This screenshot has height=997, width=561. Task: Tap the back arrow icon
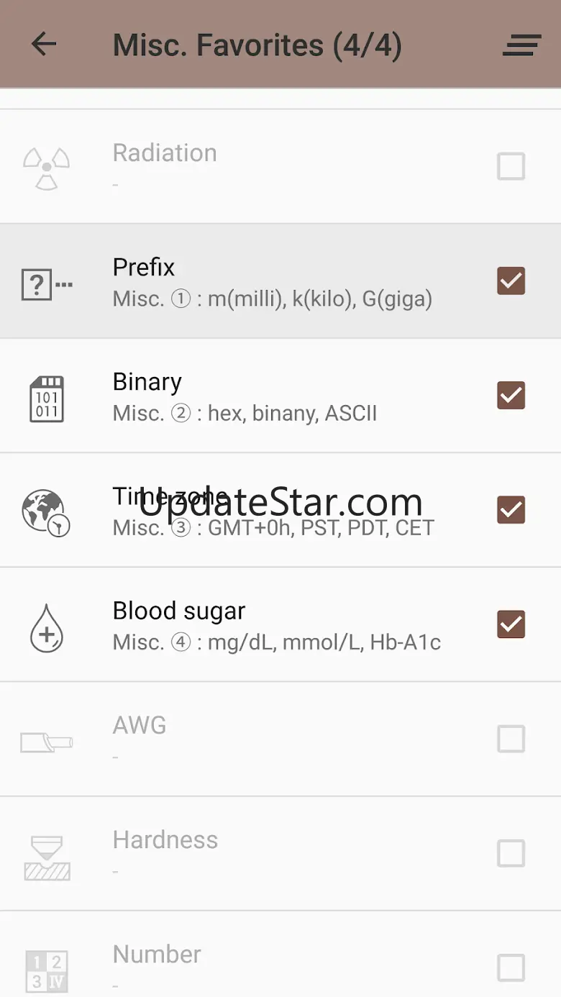(x=44, y=45)
